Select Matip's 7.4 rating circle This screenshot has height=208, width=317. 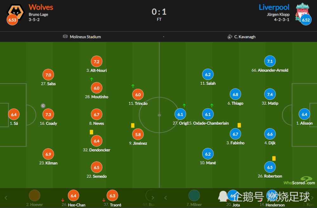270,94
